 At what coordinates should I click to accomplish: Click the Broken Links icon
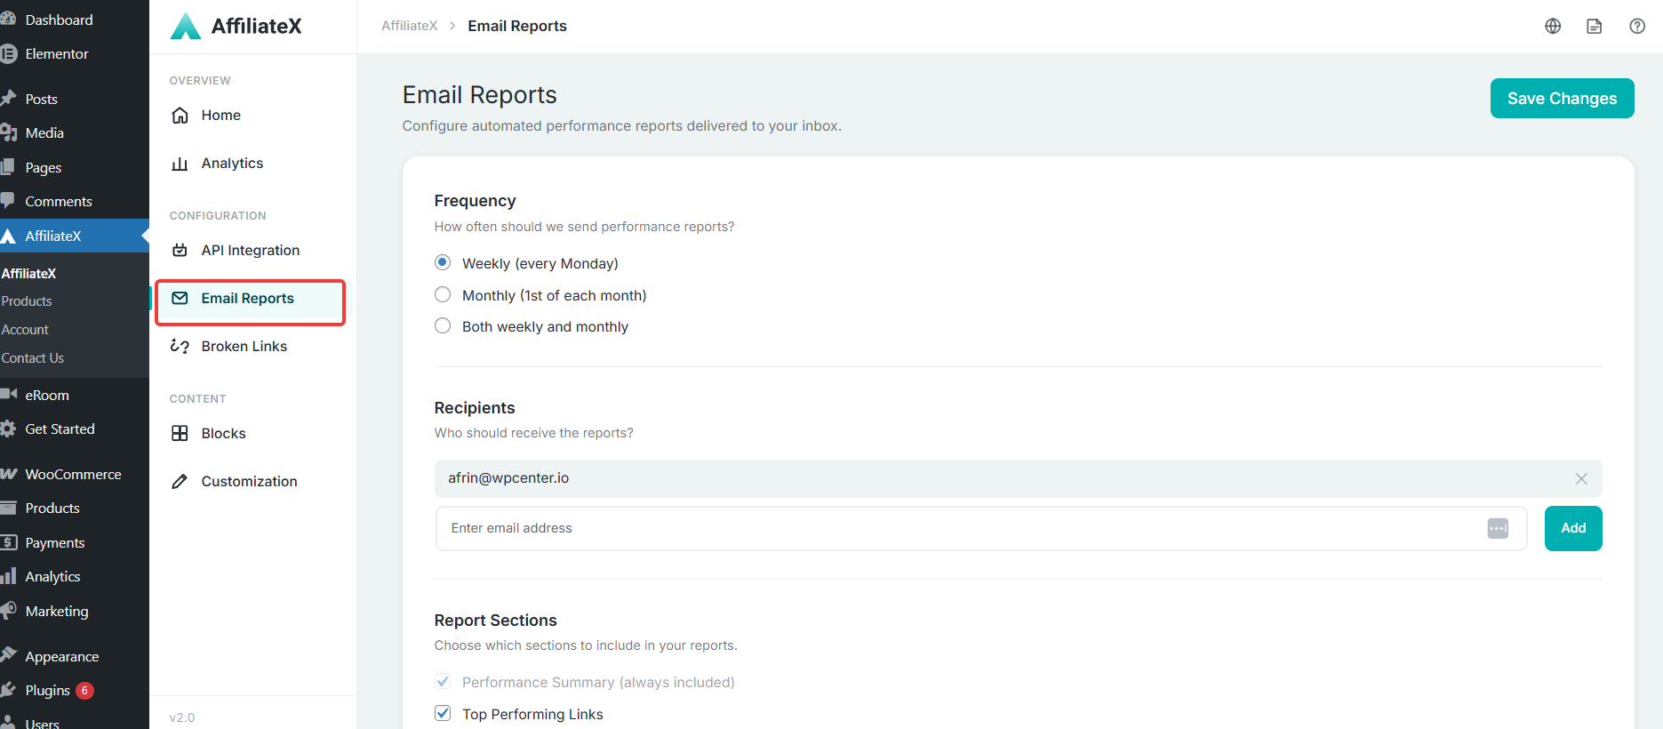[x=180, y=347]
